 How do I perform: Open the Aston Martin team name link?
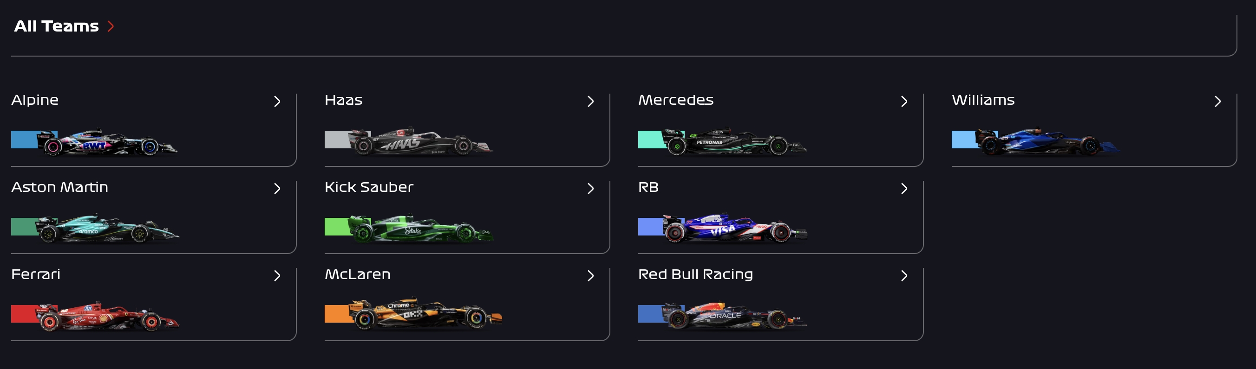pyautogui.click(x=59, y=187)
